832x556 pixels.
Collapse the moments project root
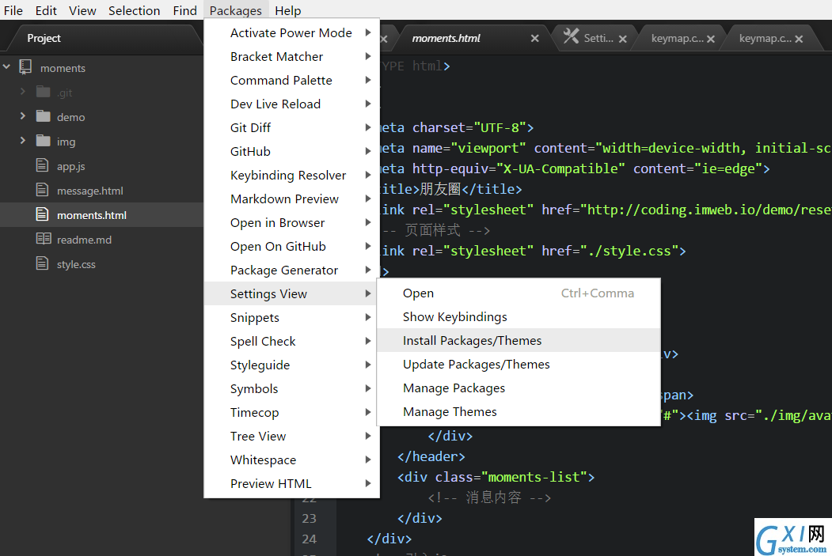(6, 66)
